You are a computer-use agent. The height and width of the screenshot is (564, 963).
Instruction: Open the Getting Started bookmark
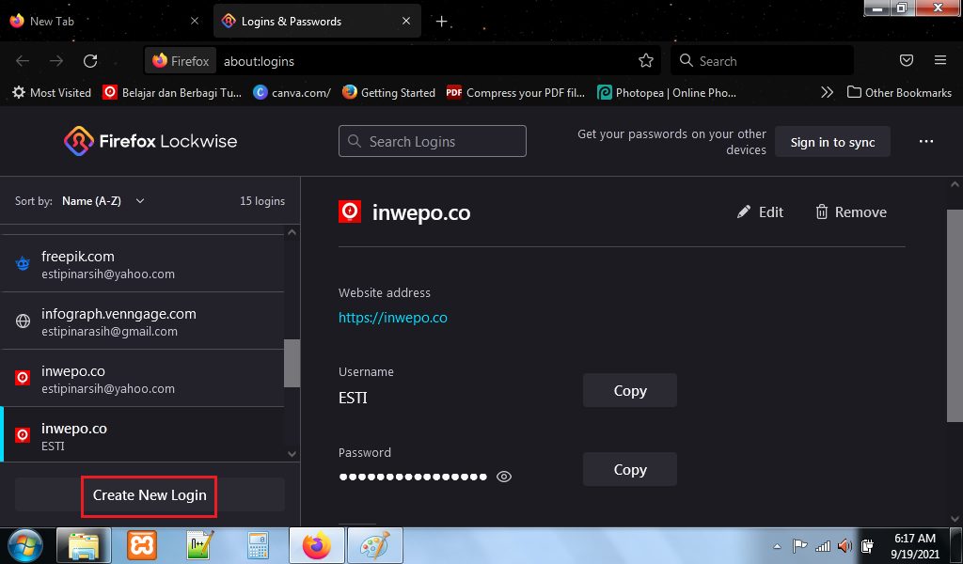pos(388,93)
